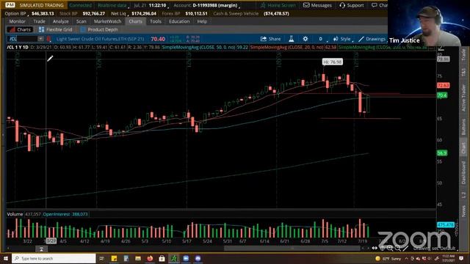
Task: Open Firefox from the taskbar
Action: 150,258
